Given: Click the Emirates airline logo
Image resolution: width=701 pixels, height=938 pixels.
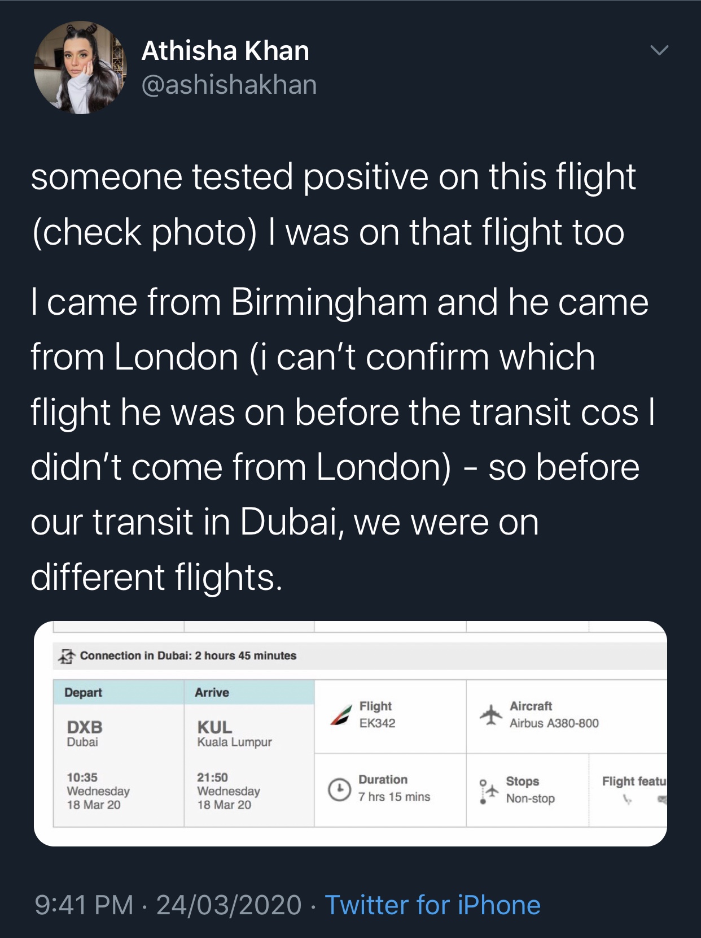Looking at the screenshot, I should pos(340,715).
